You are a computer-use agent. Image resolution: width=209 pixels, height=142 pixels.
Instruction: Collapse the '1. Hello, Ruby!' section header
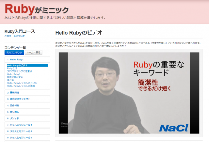(27, 59)
